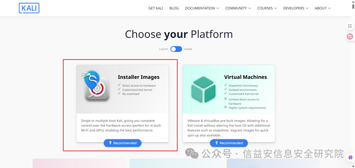Click 'Direct access to hardware' text
Image resolution: width=355 pixels, height=168 pixels.
[x=139, y=86]
